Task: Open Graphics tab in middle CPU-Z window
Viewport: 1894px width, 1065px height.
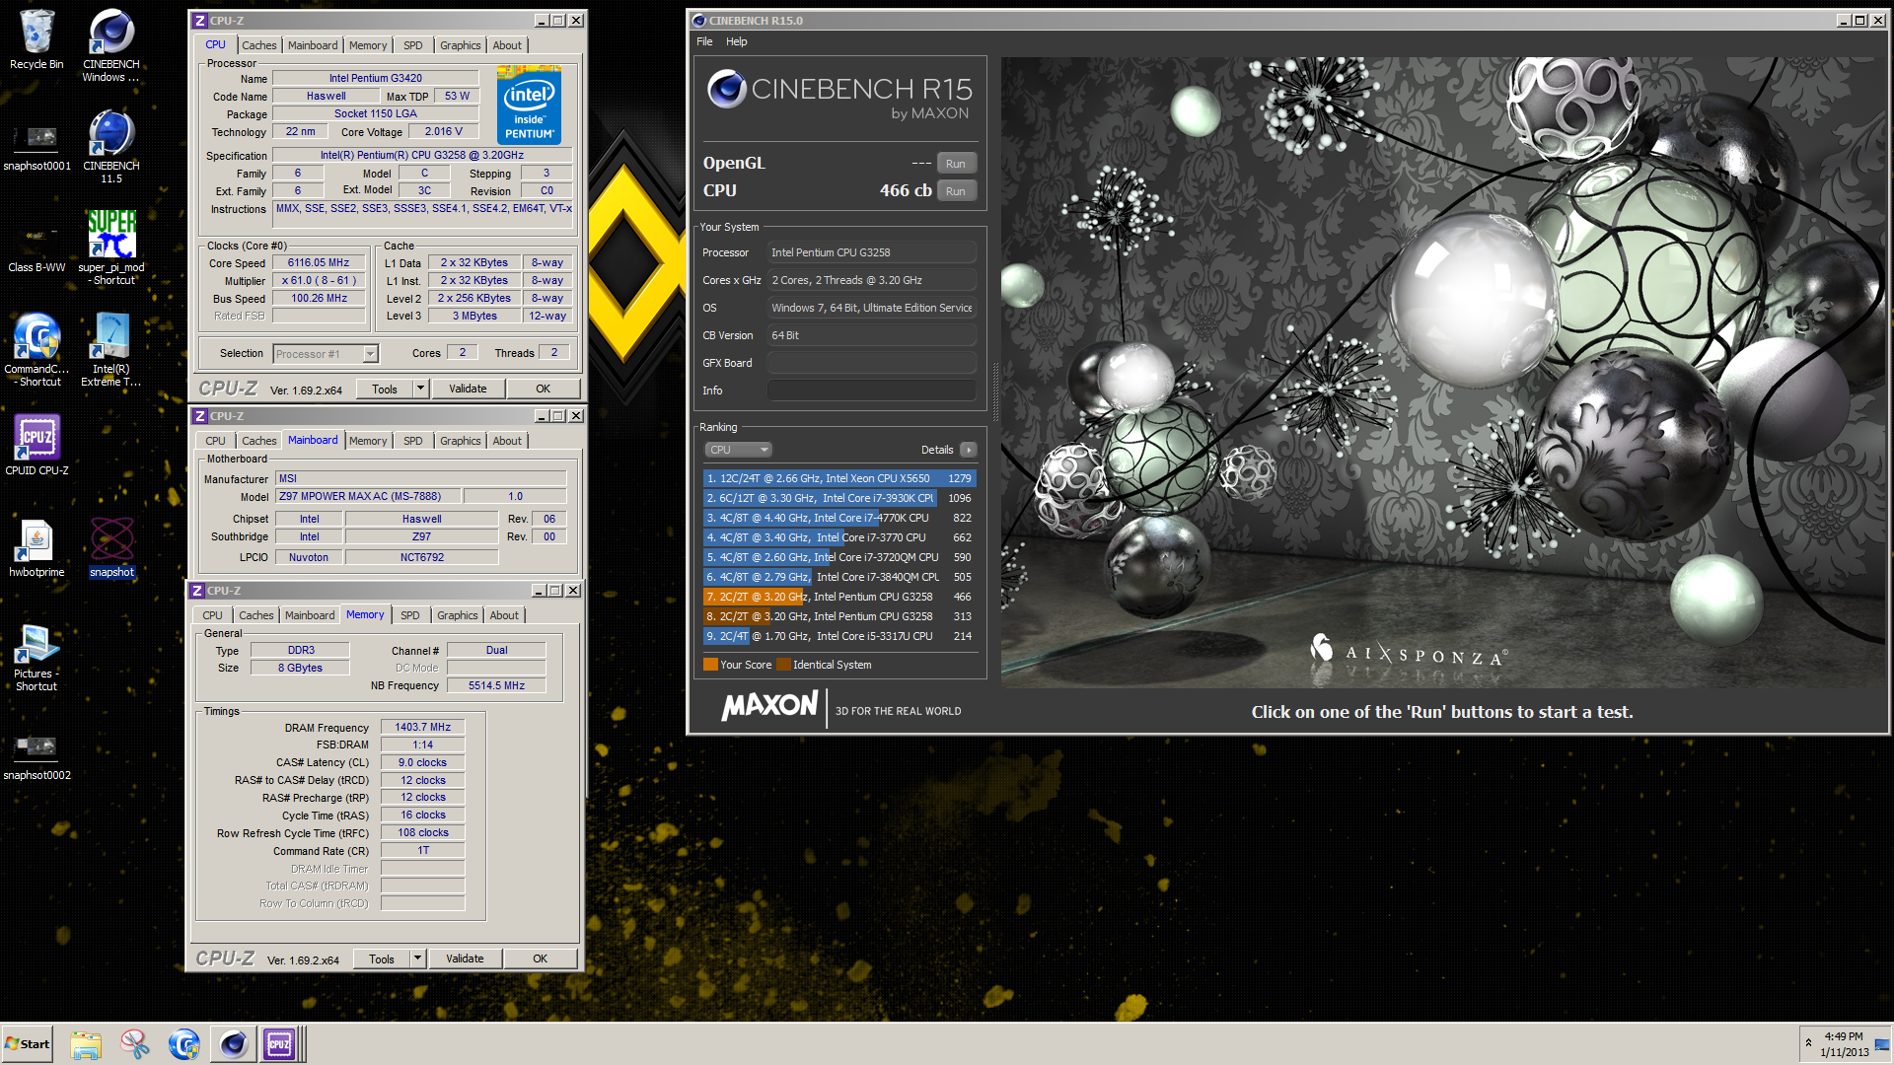Action: pos(460,441)
